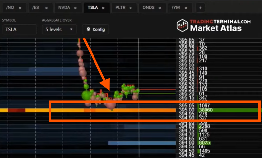Click the Market Atlas logo
262x158 pixels.
[213, 25]
